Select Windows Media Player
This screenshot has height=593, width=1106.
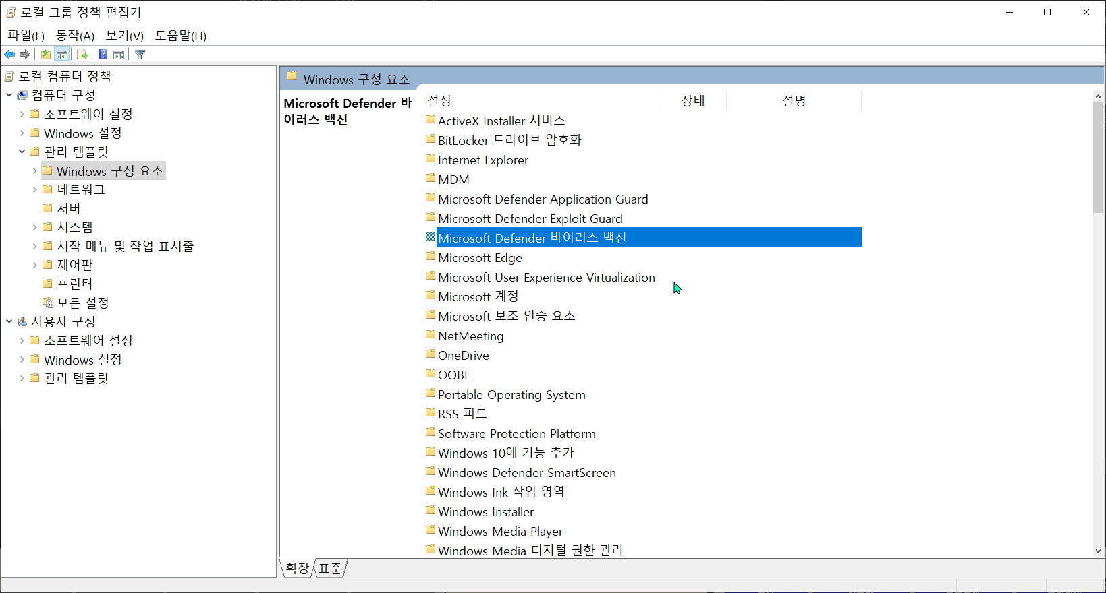click(x=500, y=531)
